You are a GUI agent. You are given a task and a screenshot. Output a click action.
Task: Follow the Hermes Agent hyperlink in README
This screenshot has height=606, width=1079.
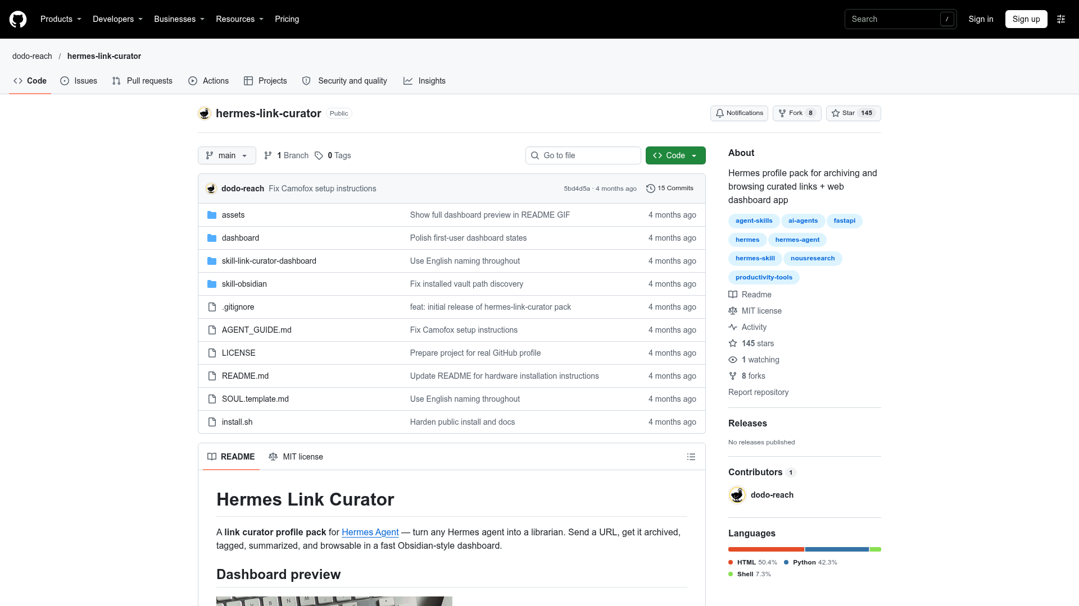pos(370,532)
